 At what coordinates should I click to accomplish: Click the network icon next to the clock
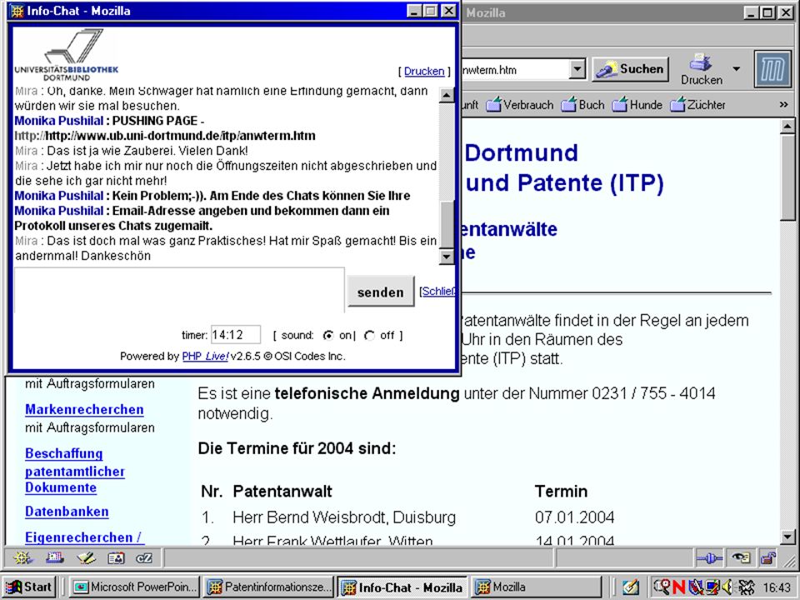[746, 587]
